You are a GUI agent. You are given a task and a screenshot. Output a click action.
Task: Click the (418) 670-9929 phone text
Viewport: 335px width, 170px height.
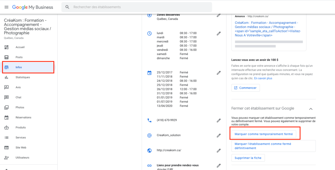(167, 121)
